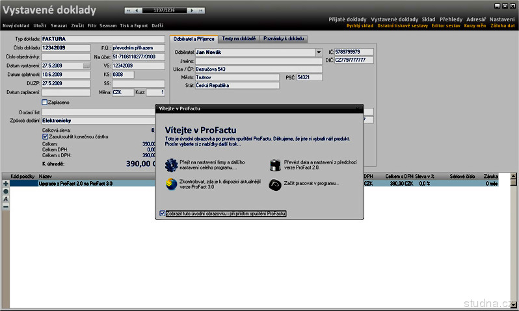
Task: Open Přehledy menu
Action: (x=451, y=19)
